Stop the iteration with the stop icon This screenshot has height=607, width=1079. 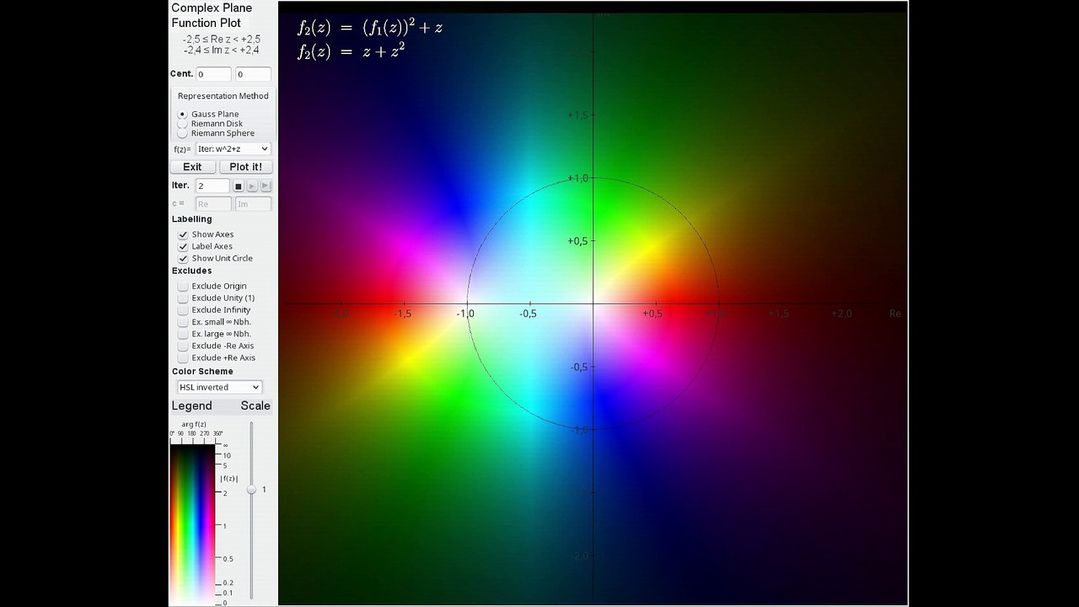coord(239,185)
